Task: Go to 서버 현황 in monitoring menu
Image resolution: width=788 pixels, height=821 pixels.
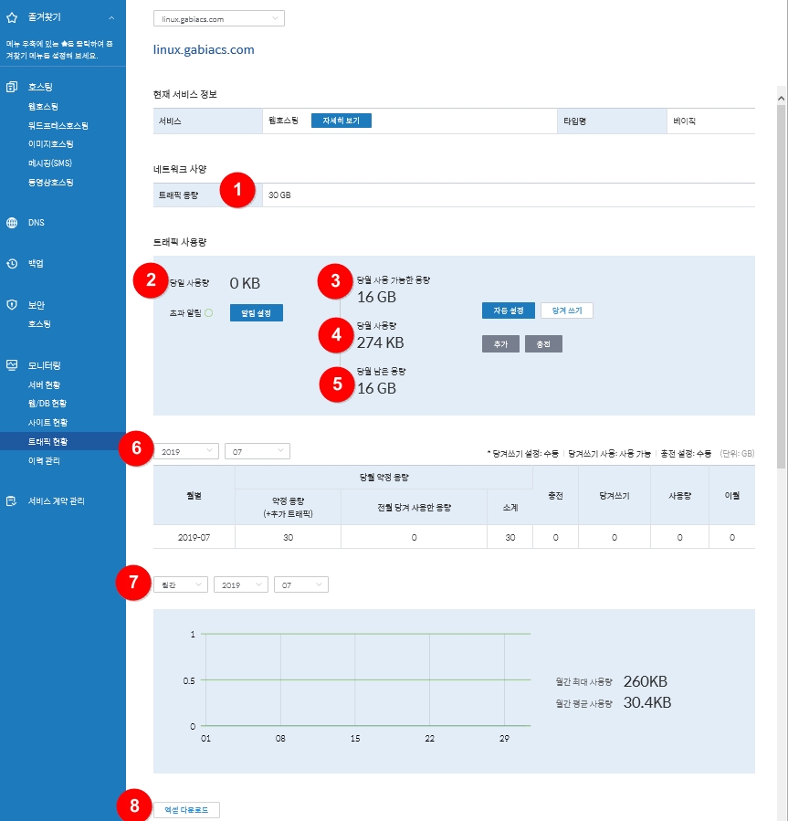Action: click(x=44, y=385)
